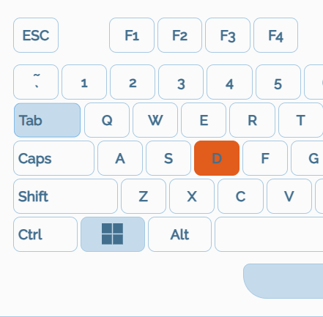Click the W key
Image resolution: width=323 pixels, height=317 pixels.
155,120
